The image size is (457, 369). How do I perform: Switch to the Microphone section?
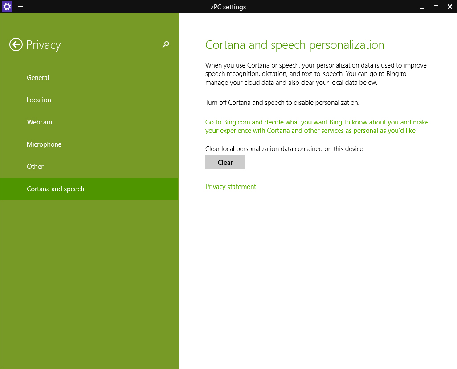click(89, 144)
